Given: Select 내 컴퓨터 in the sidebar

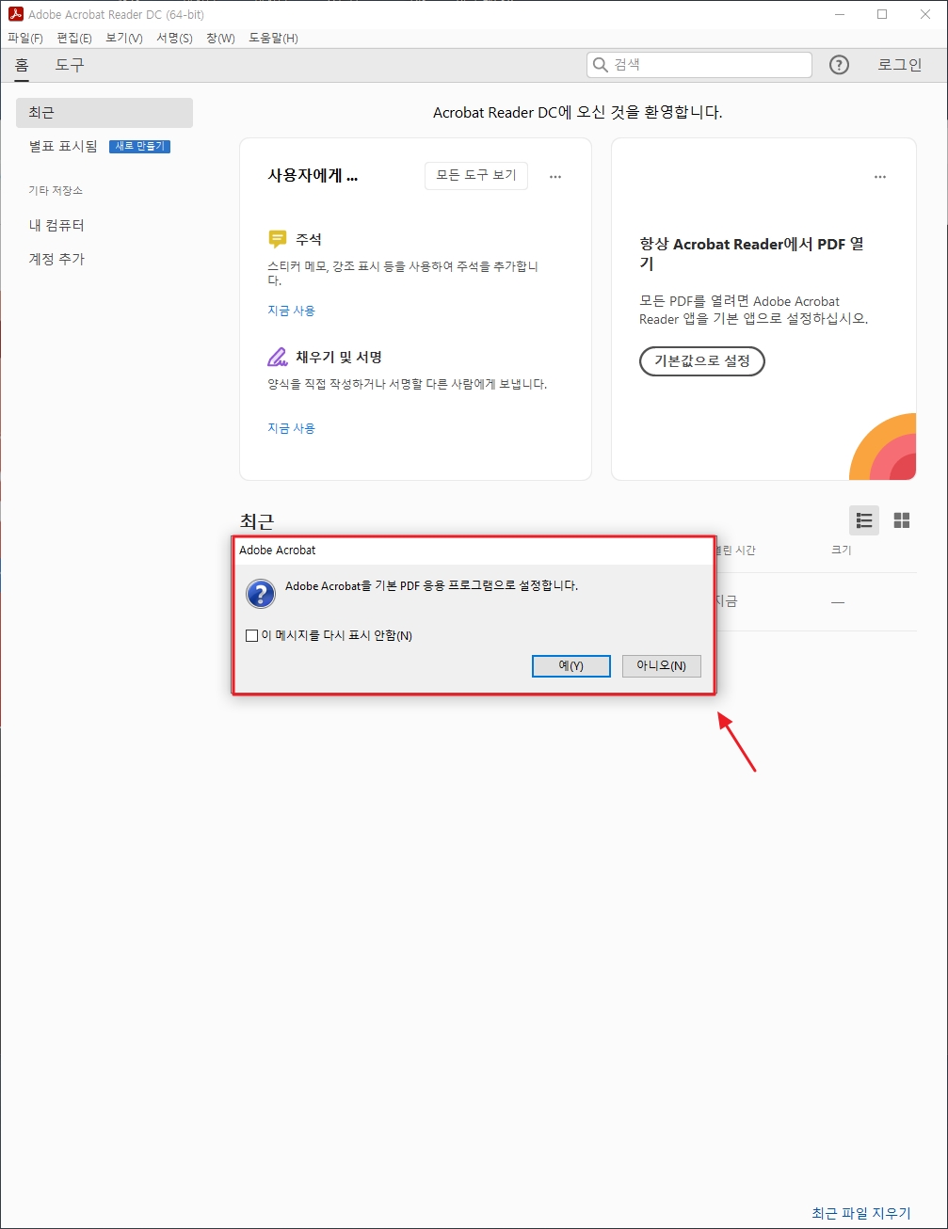Looking at the screenshot, I should [x=56, y=226].
